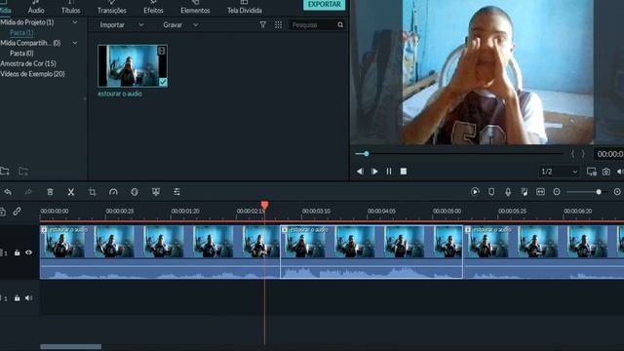Open preview display settings
Screen dimensions: 624x351
pyautogui.click(x=592, y=172)
